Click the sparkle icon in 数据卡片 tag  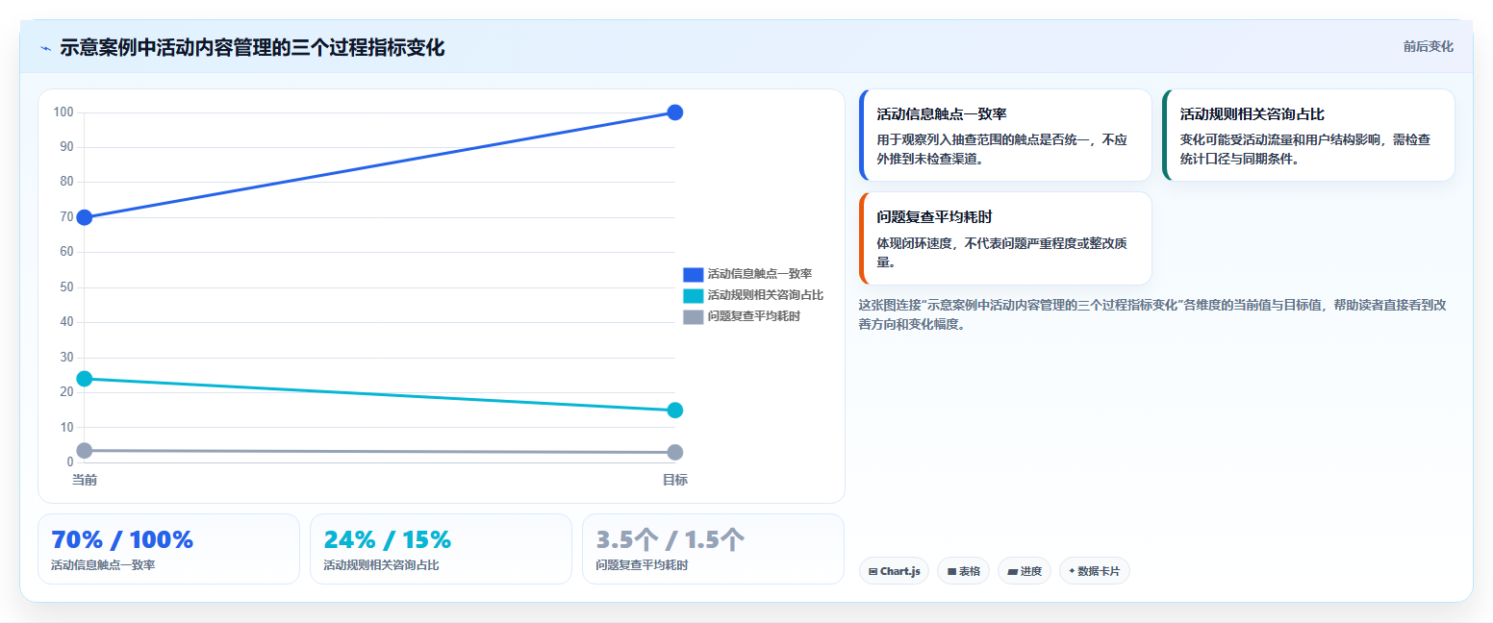(x=1072, y=571)
